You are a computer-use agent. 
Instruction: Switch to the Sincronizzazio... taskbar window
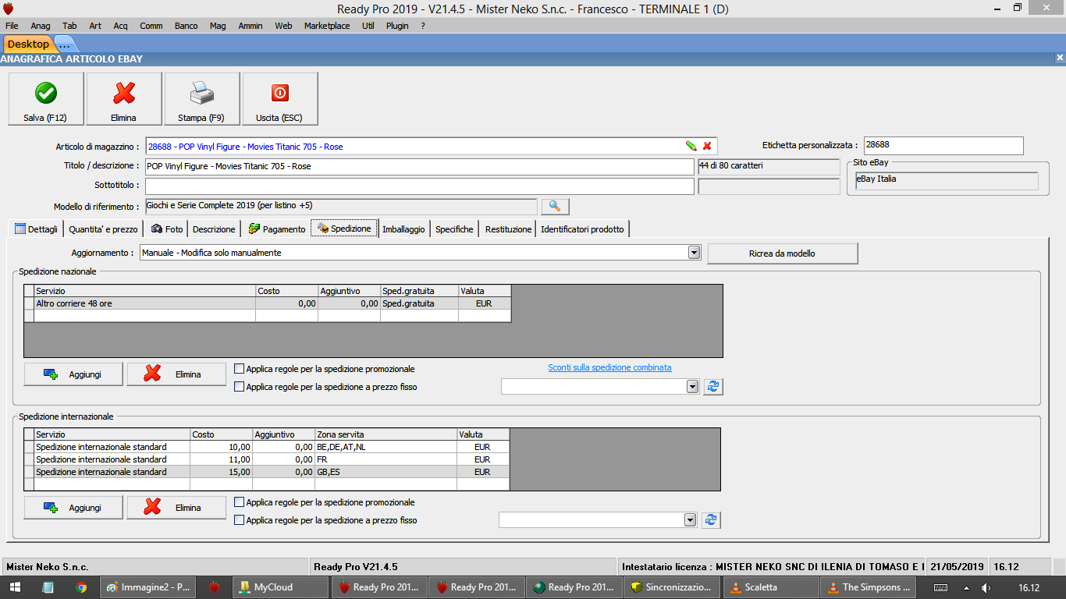671,587
